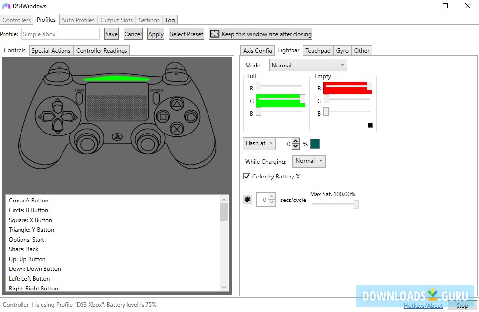479x312 pixels.
Task: Open the Flash at condition dropdown
Action: (x=258, y=143)
